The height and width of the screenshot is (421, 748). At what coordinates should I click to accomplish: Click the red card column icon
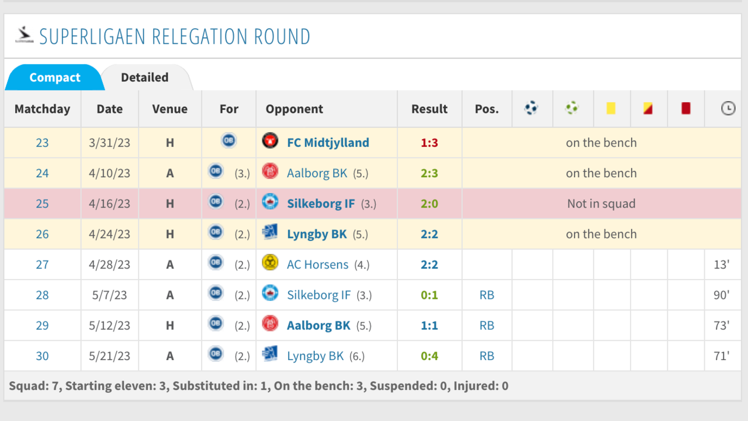coord(685,109)
